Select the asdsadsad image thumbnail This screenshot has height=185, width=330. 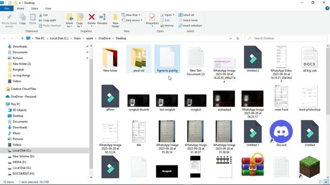(x=224, y=100)
